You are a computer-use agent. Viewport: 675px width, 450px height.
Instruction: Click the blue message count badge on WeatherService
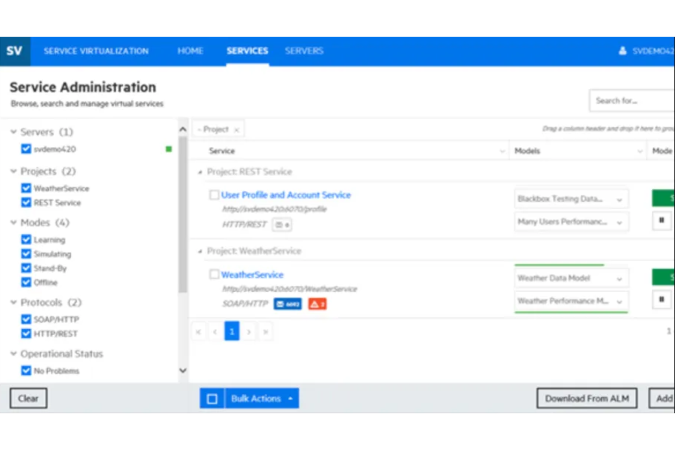[287, 304]
